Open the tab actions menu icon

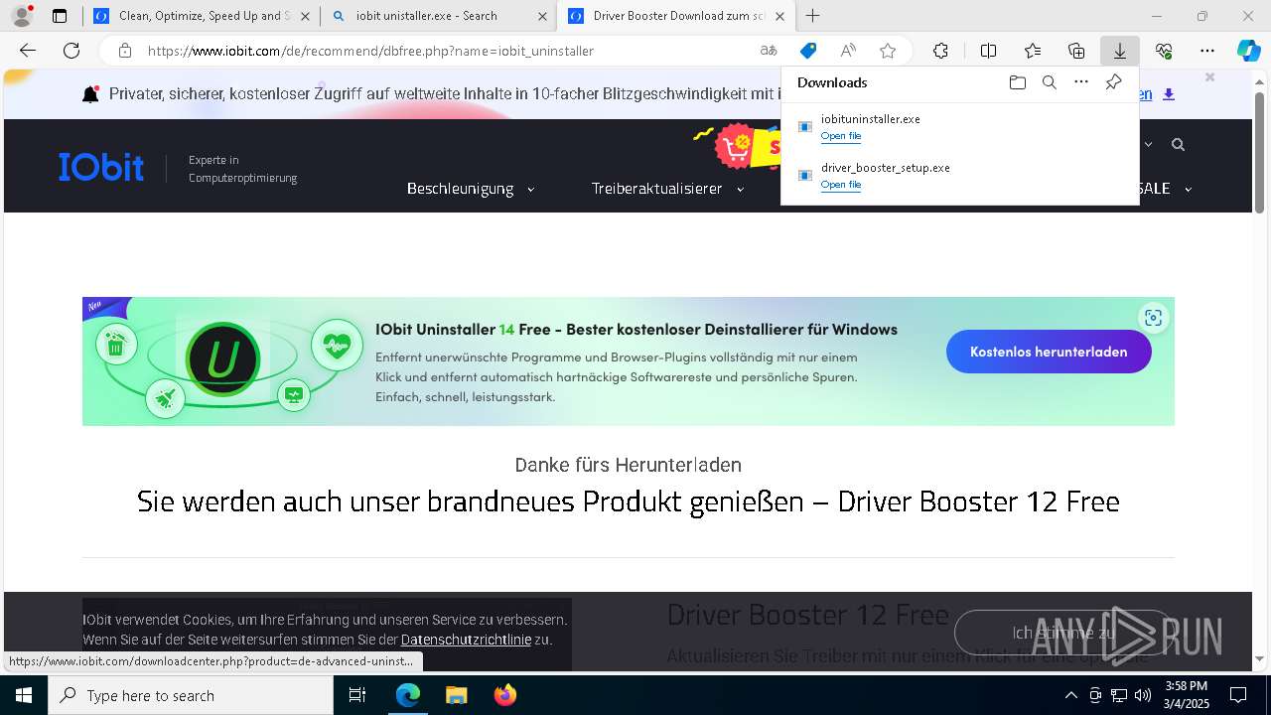point(60,16)
